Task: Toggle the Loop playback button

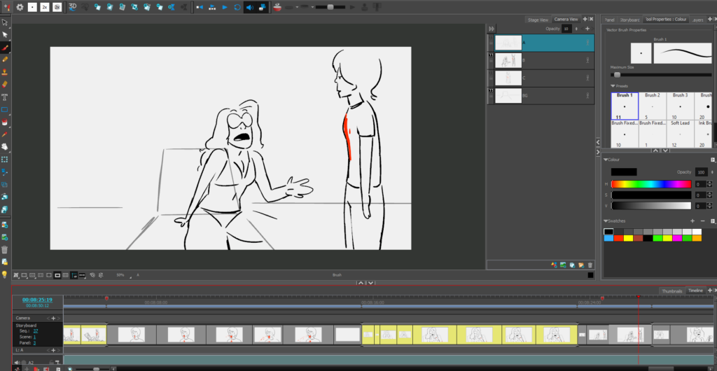Action: [x=237, y=7]
